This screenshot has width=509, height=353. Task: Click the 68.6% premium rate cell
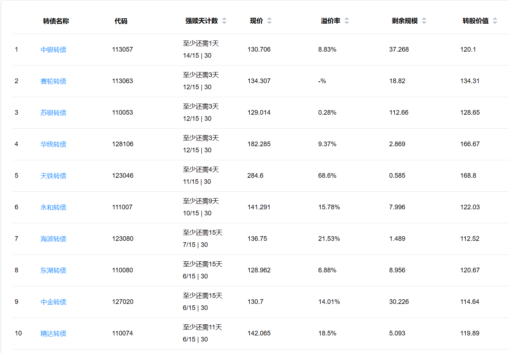click(x=327, y=176)
